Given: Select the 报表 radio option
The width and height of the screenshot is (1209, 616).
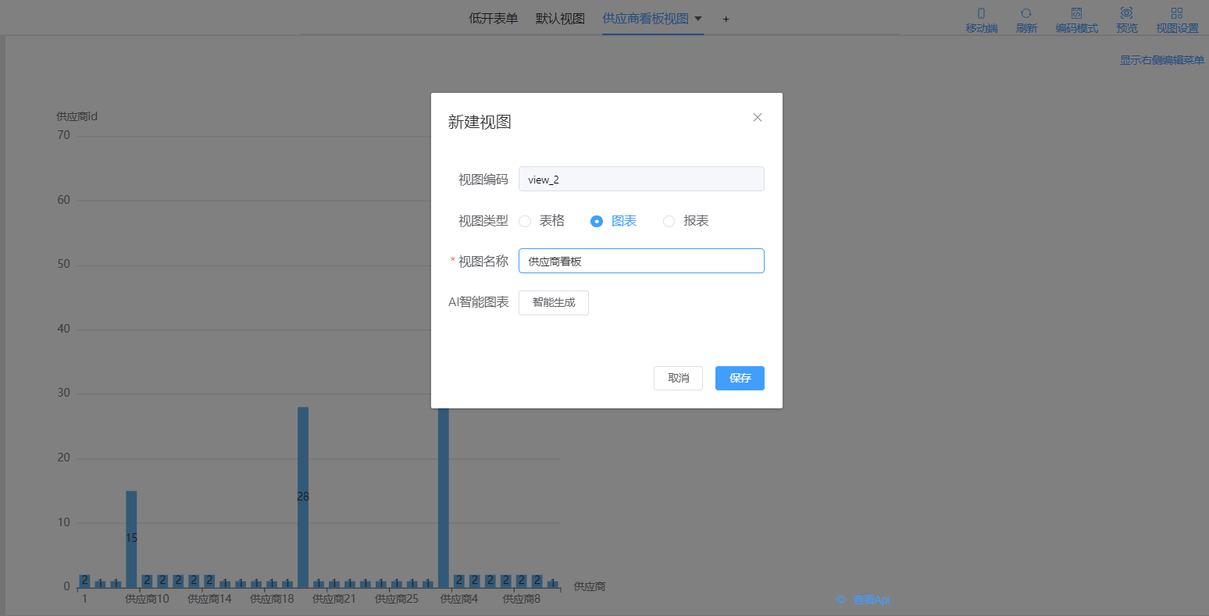Looking at the screenshot, I should point(669,221).
